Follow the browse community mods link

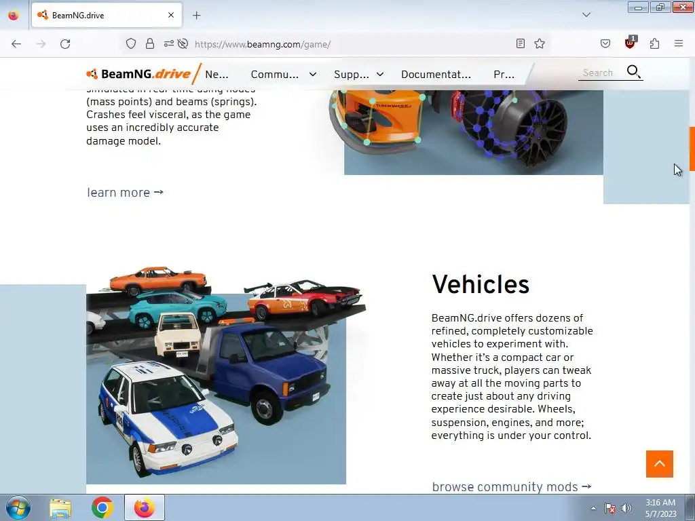[512, 487]
